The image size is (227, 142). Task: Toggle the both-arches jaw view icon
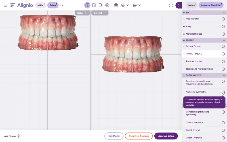(116, 5)
